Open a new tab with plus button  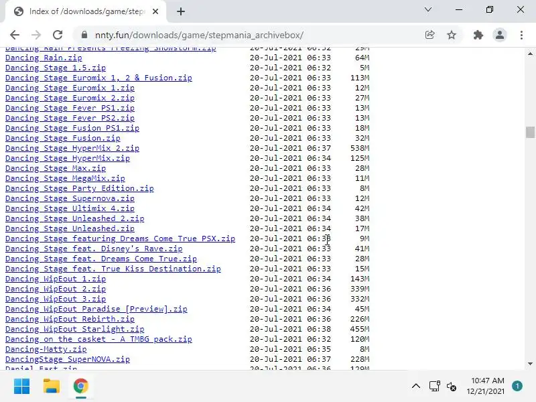[181, 11]
